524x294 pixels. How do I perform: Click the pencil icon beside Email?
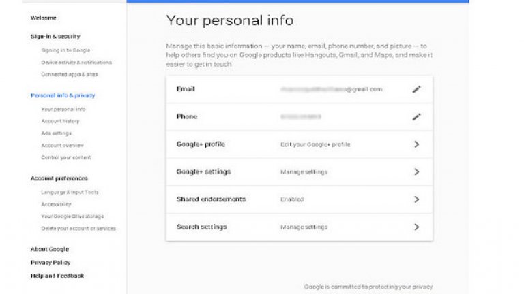[416, 89]
